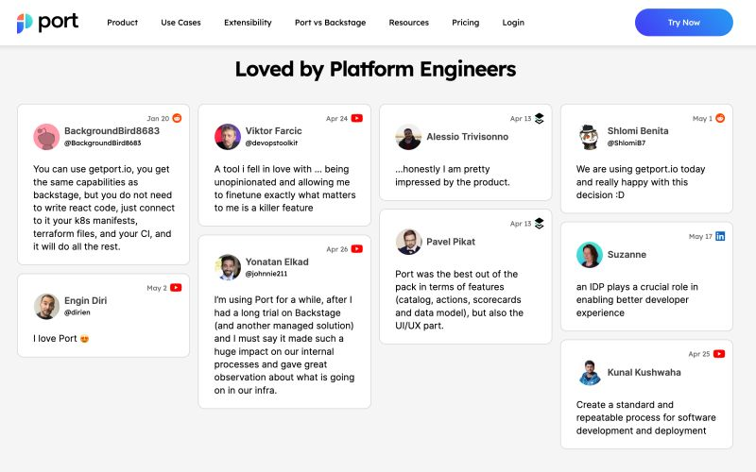Click the Port logo icon
Viewport: 756px width, 472px height.
tap(25, 23)
